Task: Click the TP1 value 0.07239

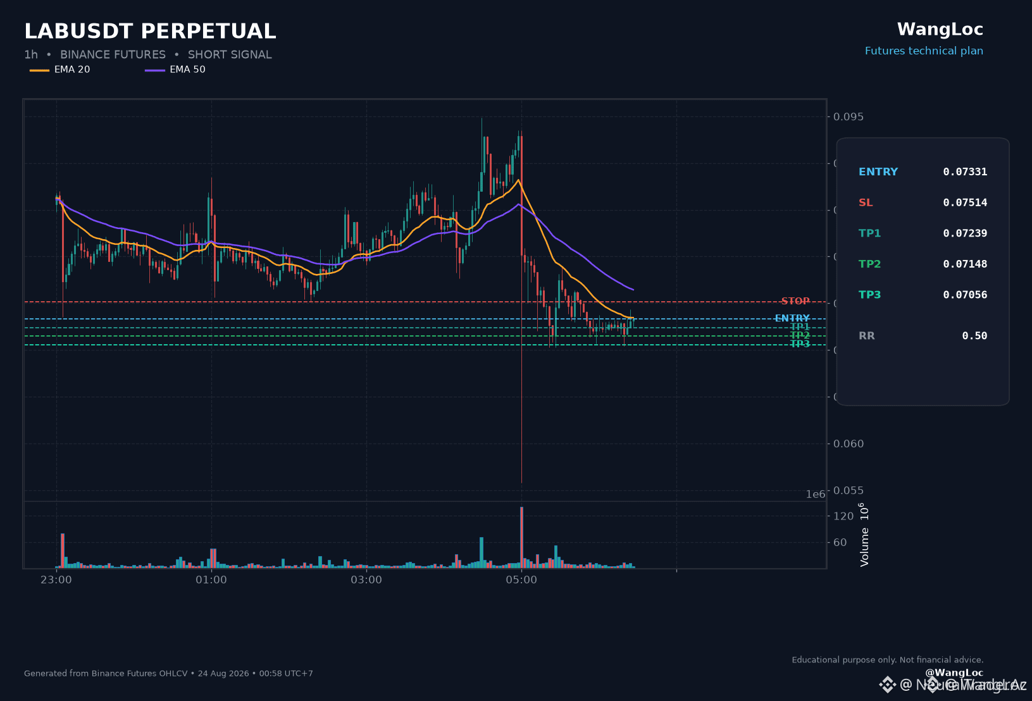Action: (x=965, y=233)
